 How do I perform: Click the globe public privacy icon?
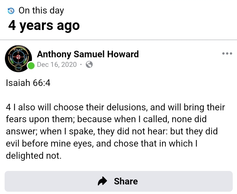pyautogui.click(x=89, y=65)
